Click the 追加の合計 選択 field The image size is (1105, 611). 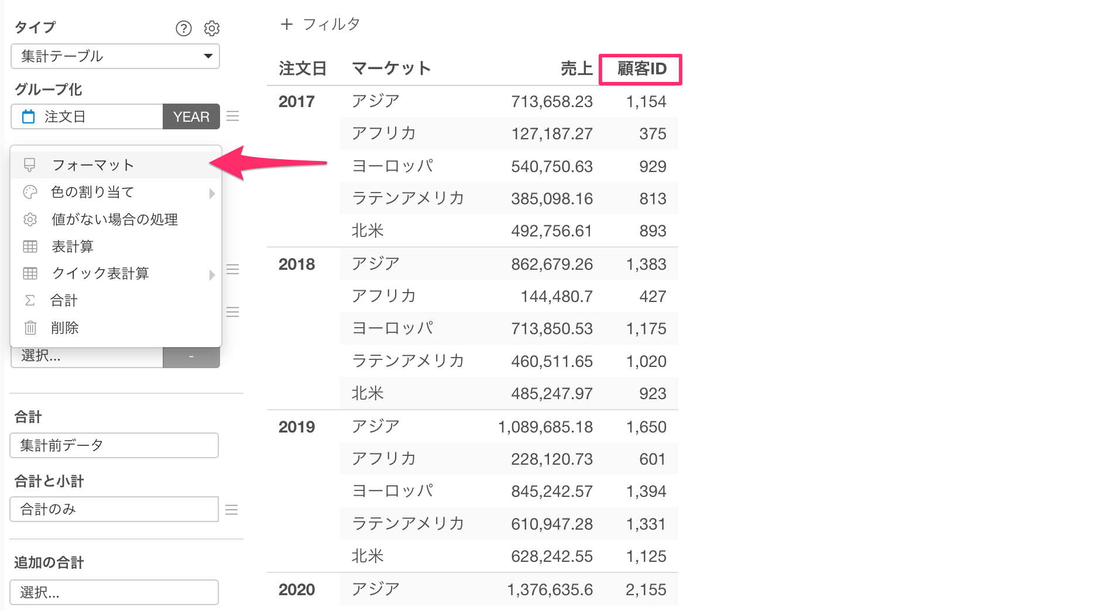[x=114, y=592]
